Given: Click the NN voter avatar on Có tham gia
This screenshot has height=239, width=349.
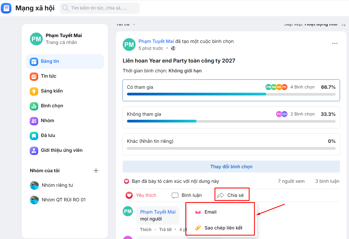Looking at the screenshot, I should (274, 87).
